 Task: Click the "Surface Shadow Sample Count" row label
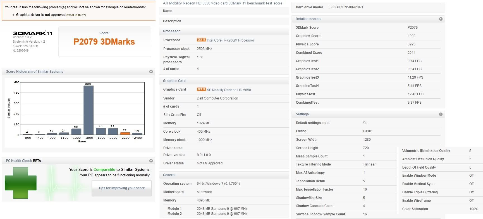click(321, 214)
